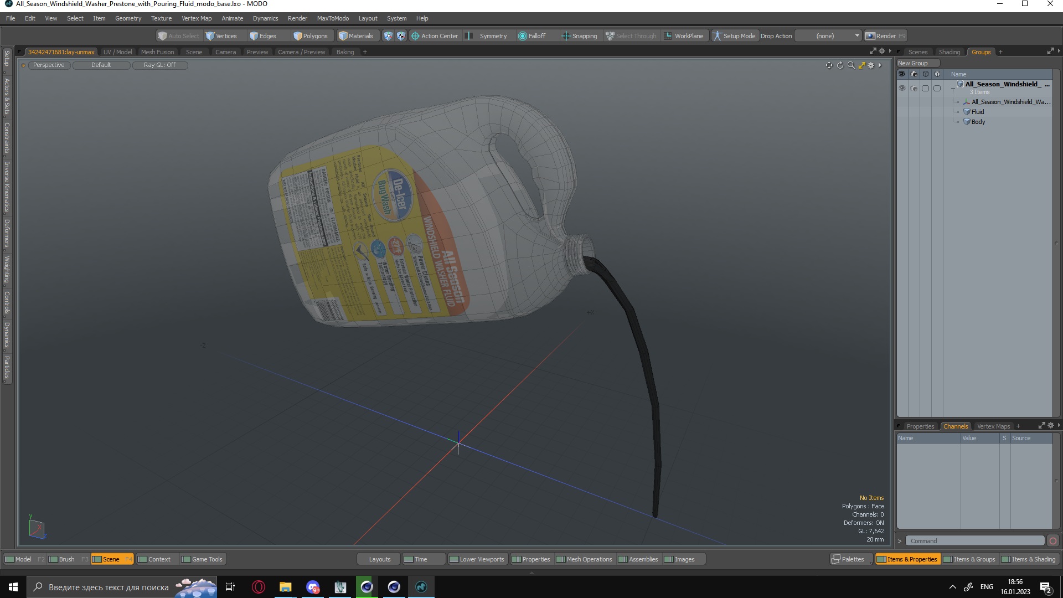
Task: Open the Default shading style dropdown
Action: click(101, 65)
